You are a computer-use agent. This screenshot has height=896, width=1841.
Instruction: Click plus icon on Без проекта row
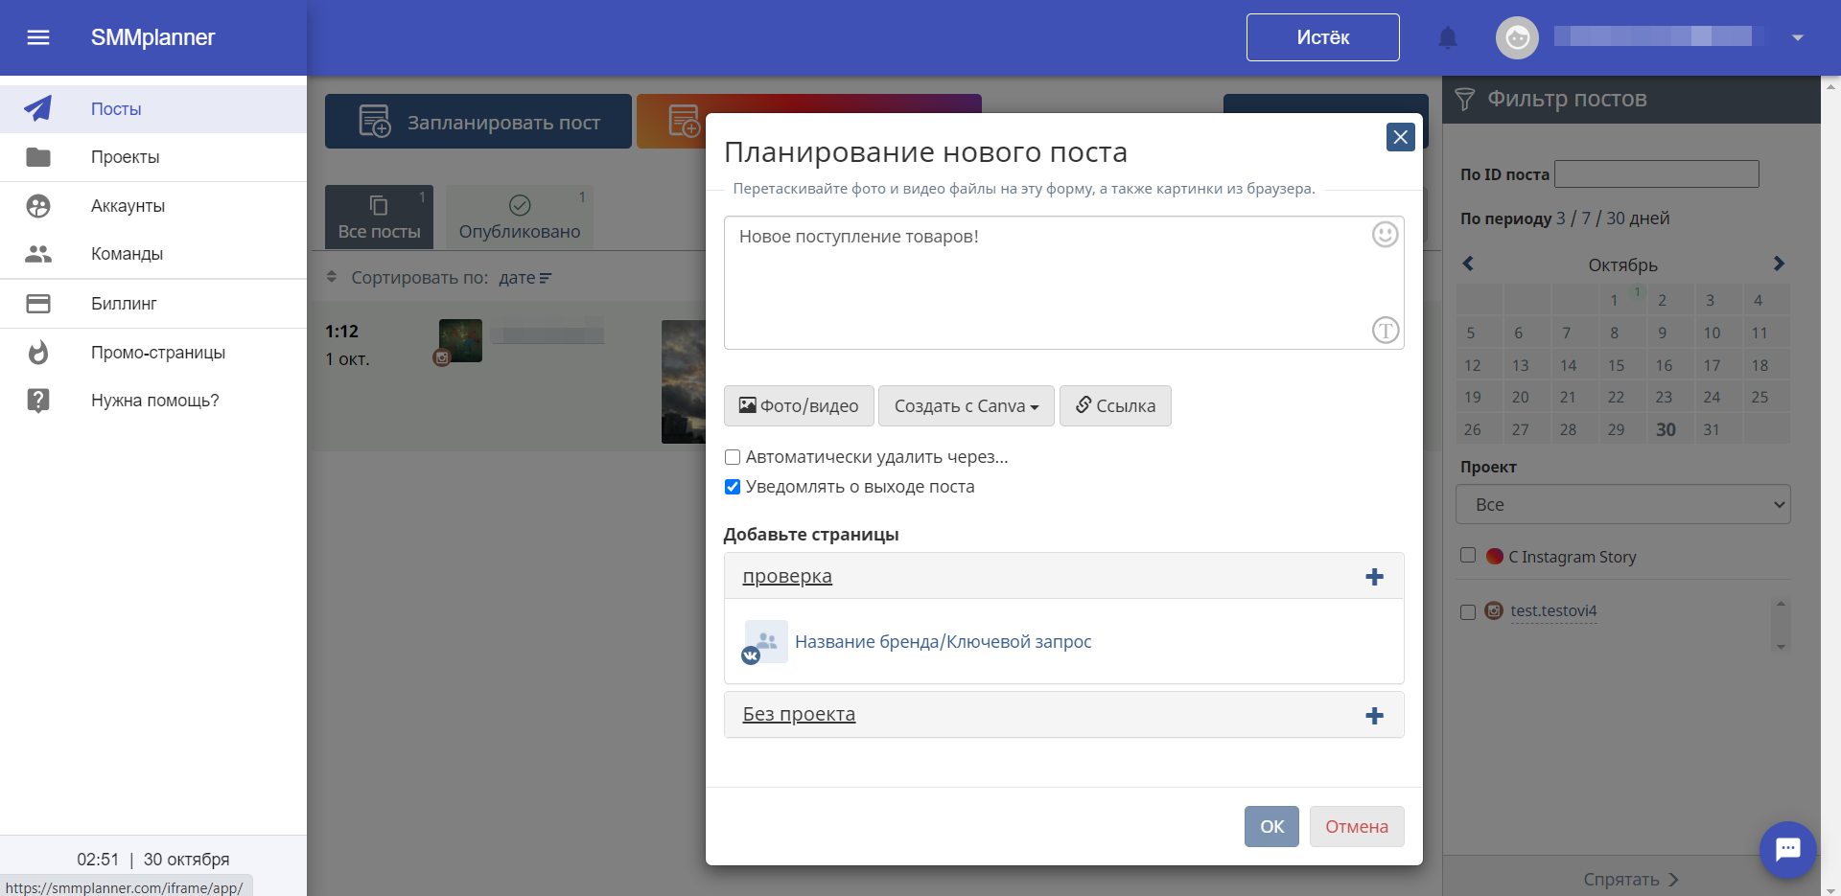click(1374, 716)
